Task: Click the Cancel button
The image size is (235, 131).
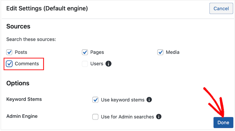Action: pos(221,9)
